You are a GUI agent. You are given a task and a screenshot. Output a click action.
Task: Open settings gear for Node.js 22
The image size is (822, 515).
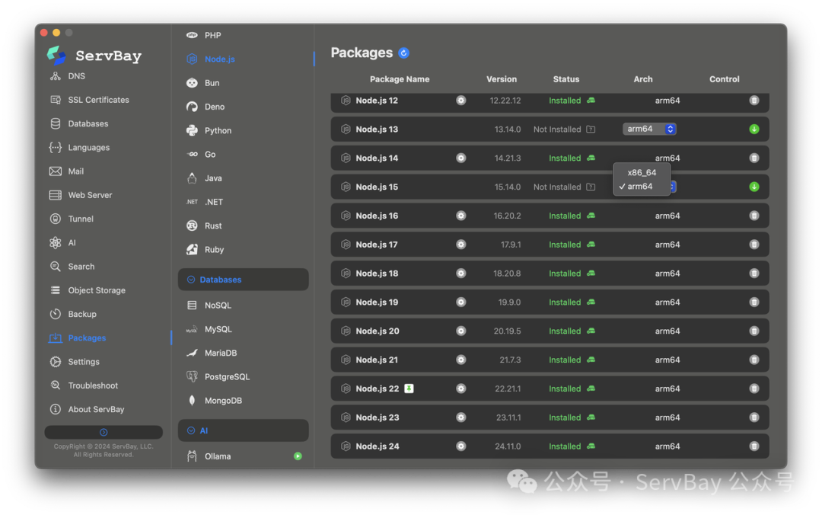[460, 389]
